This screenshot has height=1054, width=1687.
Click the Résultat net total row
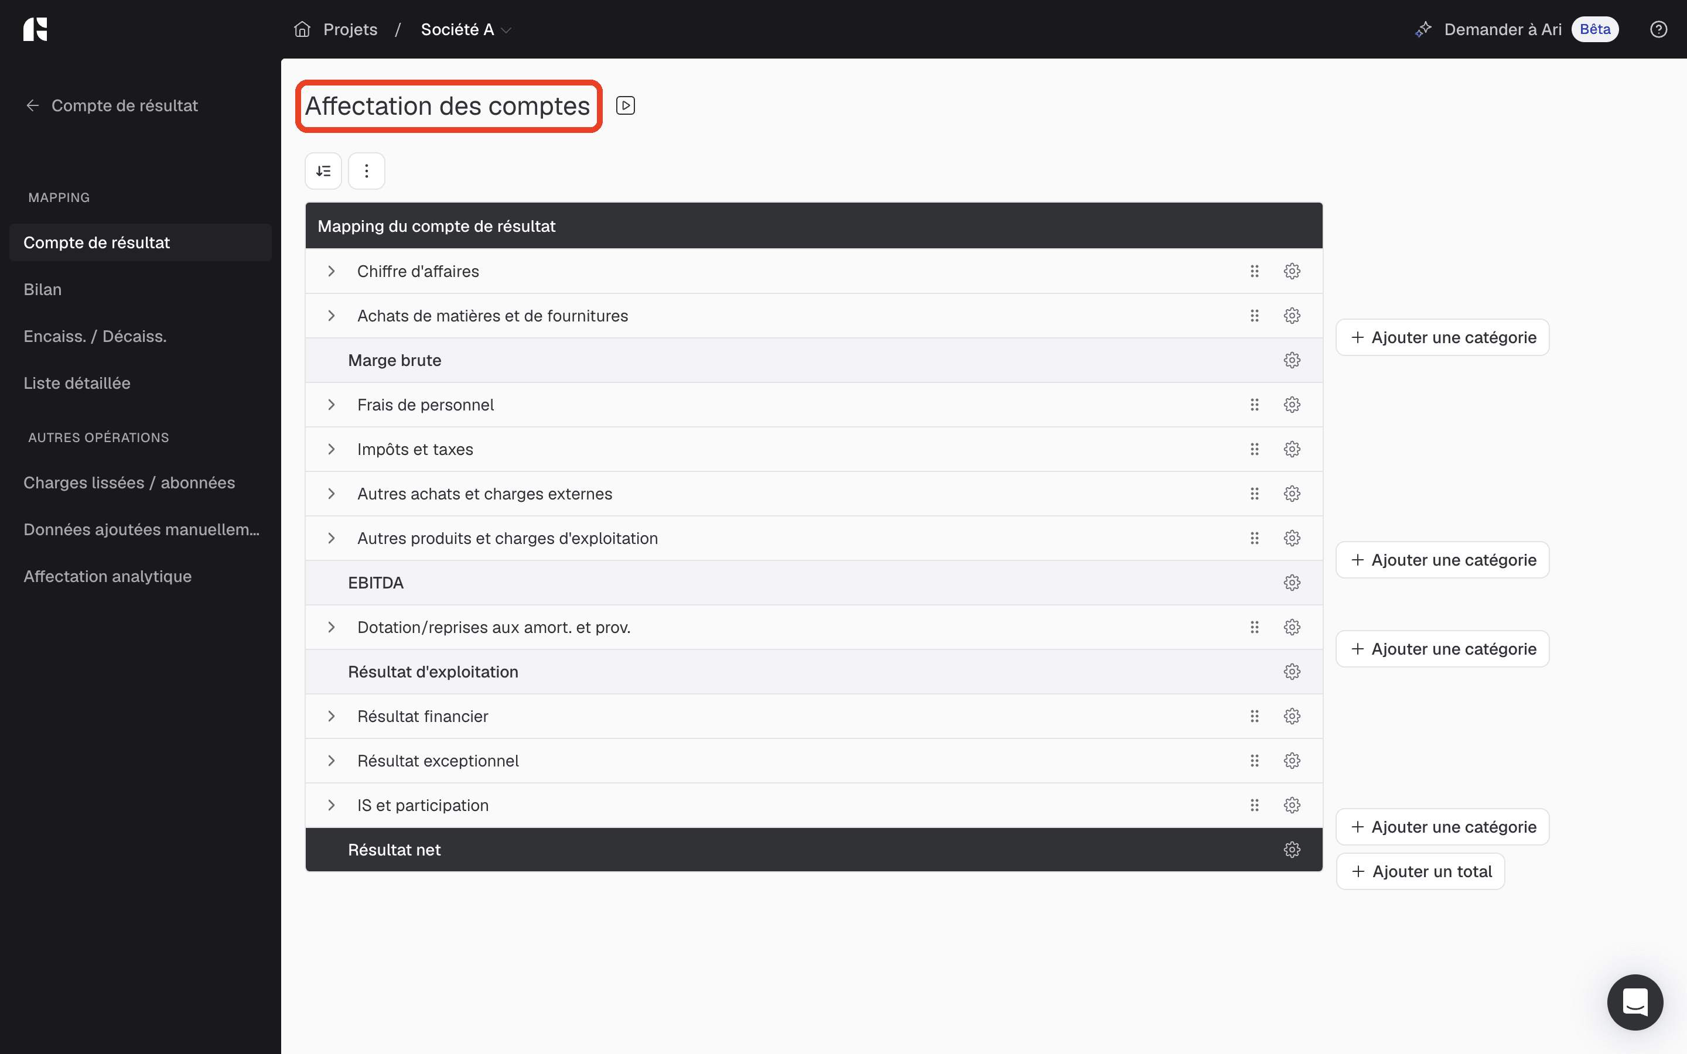point(814,850)
